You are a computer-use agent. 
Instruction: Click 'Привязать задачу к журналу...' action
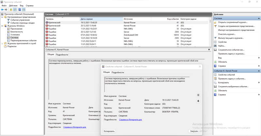point(232,54)
